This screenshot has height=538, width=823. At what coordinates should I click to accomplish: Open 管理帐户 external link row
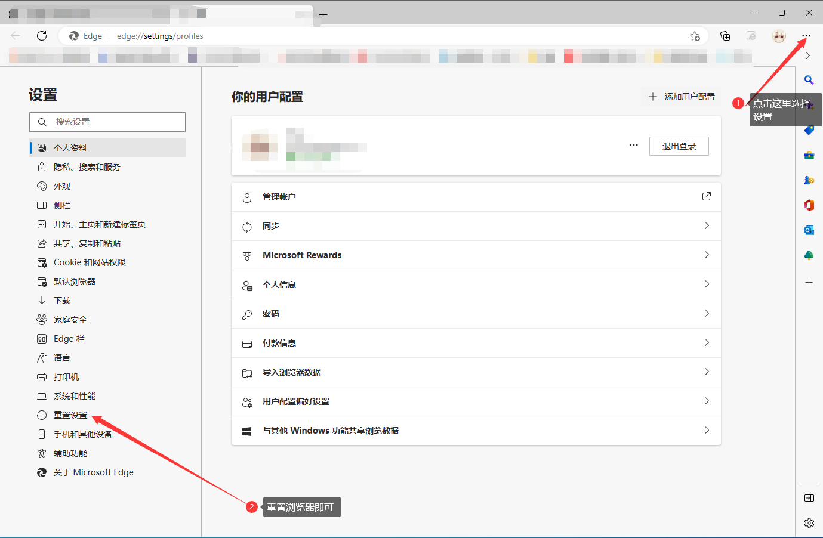[x=476, y=197]
